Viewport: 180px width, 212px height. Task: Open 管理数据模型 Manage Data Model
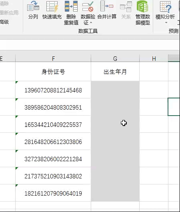[x=143, y=13]
